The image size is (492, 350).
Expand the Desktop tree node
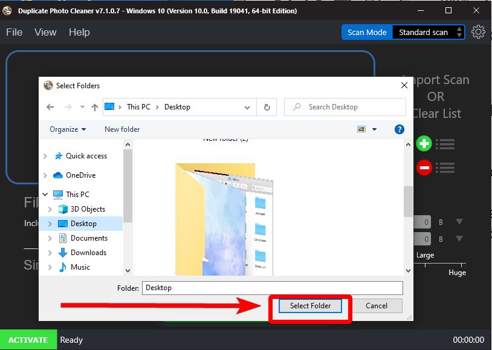(50, 224)
